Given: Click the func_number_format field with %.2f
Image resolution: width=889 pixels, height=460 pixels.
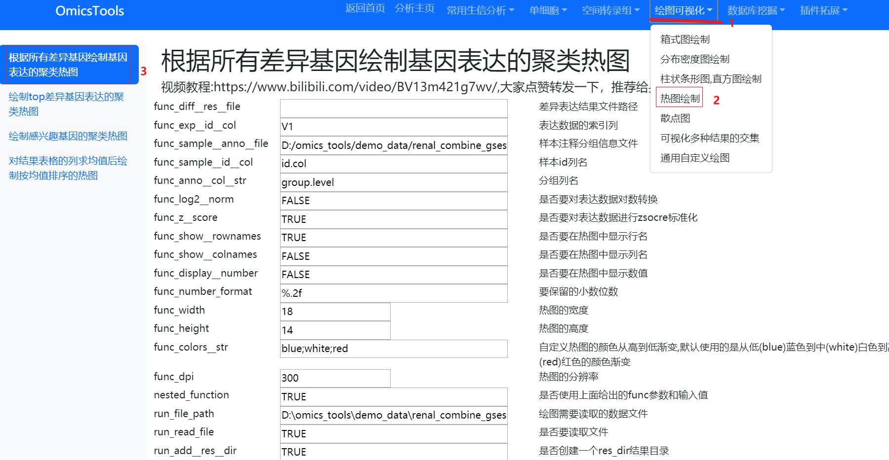Looking at the screenshot, I should (x=394, y=293).
